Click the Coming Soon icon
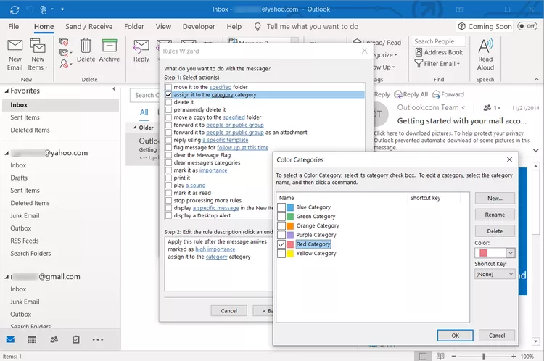 461,26
